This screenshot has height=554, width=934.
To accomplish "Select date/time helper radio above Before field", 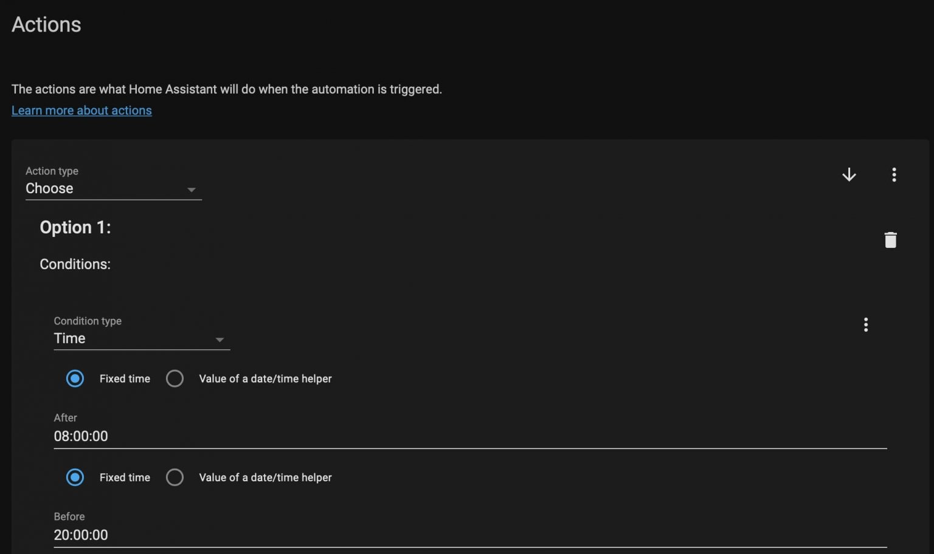I will pyautogui.click(x=175, y=477).
